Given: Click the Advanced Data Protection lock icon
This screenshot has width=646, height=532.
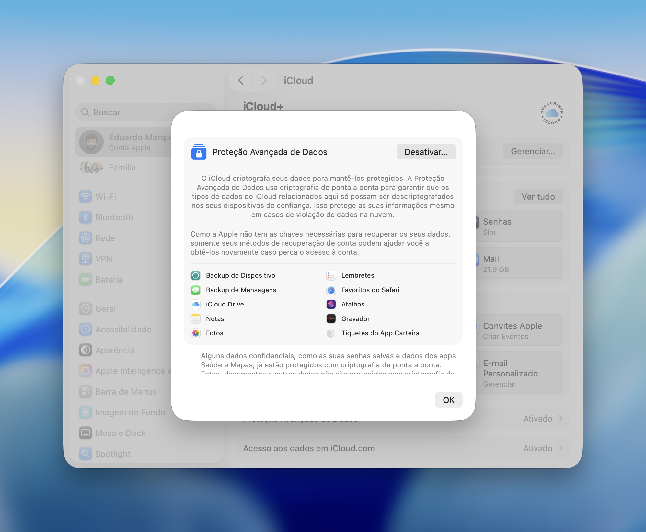Looking at the screenshot, I should coord(199,152).
